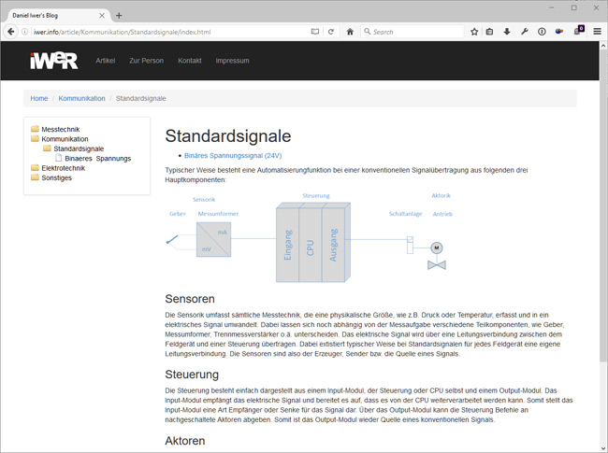Click the CPU module in diagram
The height and width of the screenshot is (453, 608).
311,245
